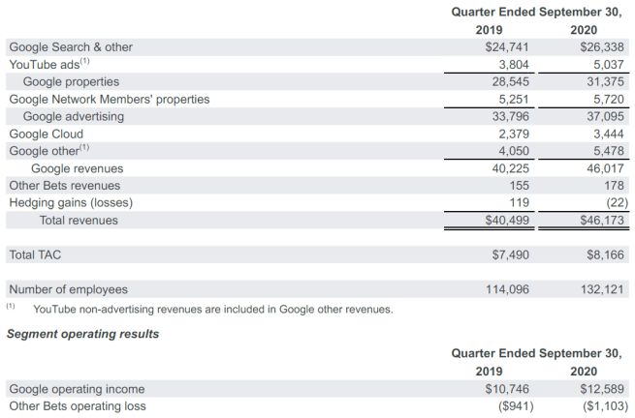Click the Google revenues row label
The height and width of the screenshot is (418, 635).
78,168
